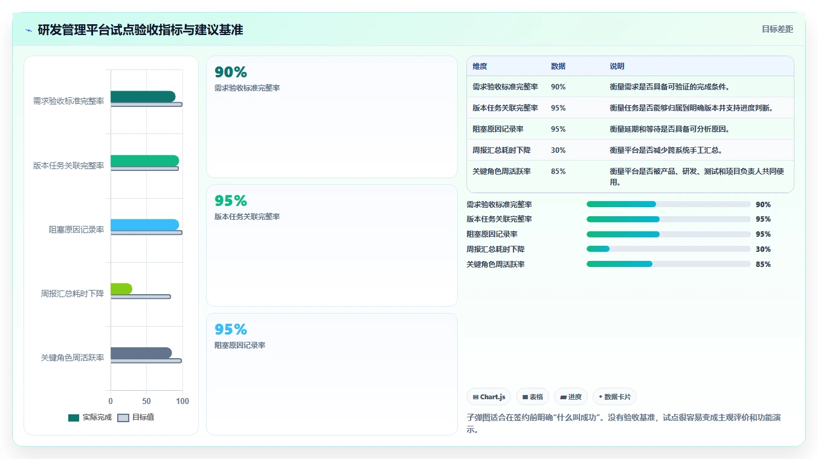Click the progress bar for 阻塞原因记录率
This screenshot has width=818, height=459.
point(669,234)
